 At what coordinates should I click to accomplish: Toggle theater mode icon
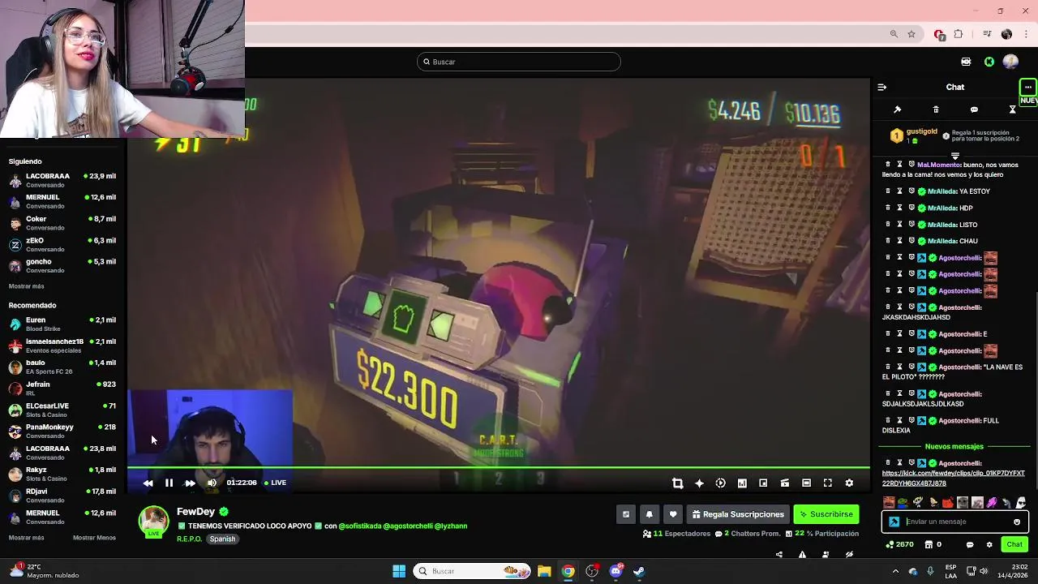(806, 483)
